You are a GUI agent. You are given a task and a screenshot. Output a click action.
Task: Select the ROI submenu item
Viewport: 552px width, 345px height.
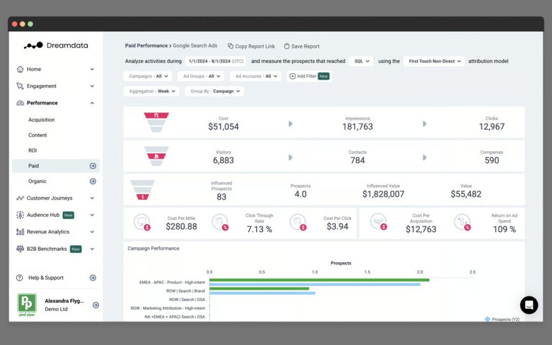tap(32, 150)
